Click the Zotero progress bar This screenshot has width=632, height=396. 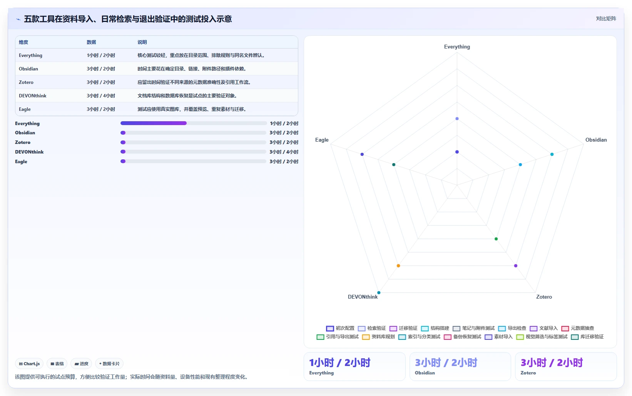point(193,142)
